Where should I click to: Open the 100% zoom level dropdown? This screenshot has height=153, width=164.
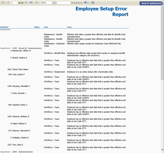pyautogui.click(x=54, y=3)
